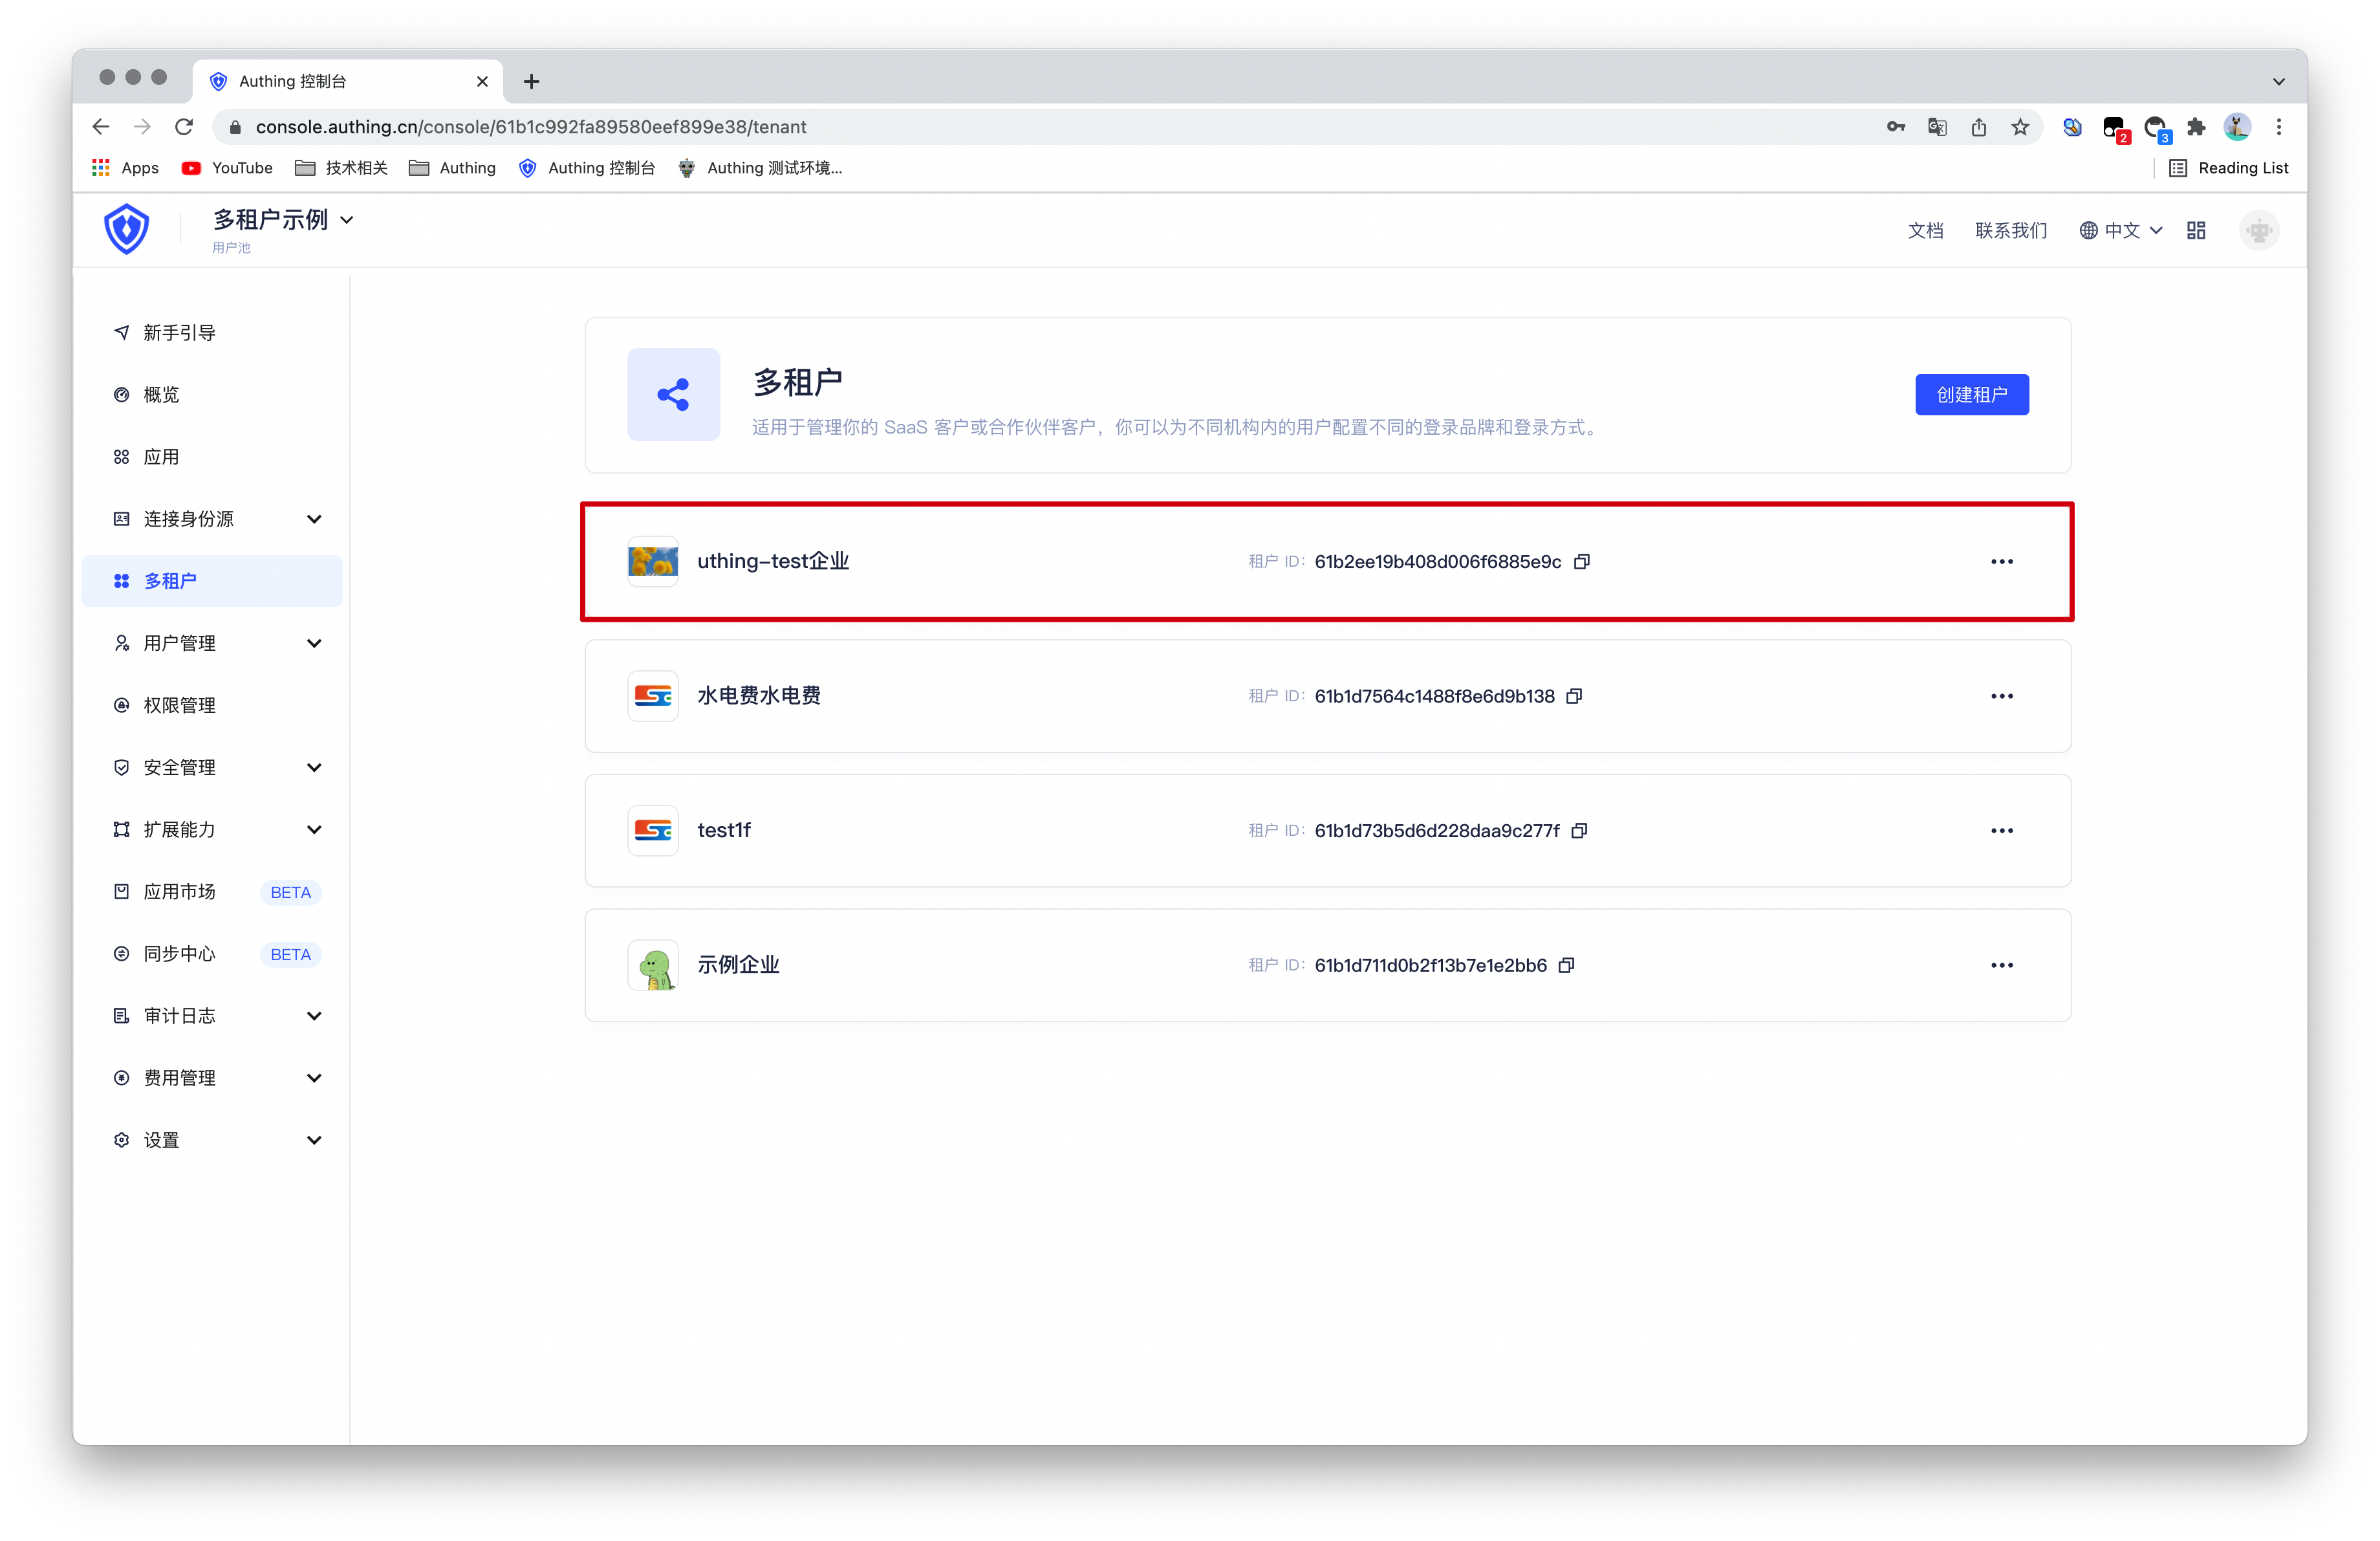This screenshot has height=1541, width=2380.
Task: Open a new browser tab
Action: pyautogui.click(x=532, y=82)
